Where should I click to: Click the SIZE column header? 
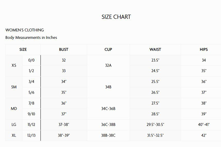click(x=23, y=50)
